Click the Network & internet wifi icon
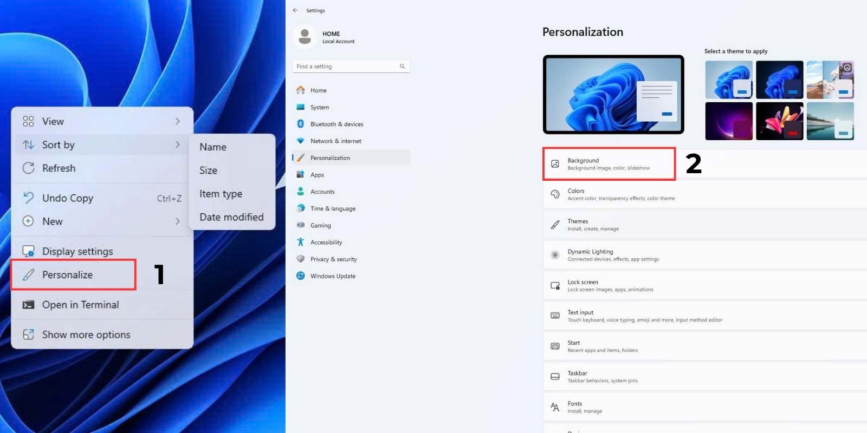This screenshot has height=433, width=867. coord(300,141)
